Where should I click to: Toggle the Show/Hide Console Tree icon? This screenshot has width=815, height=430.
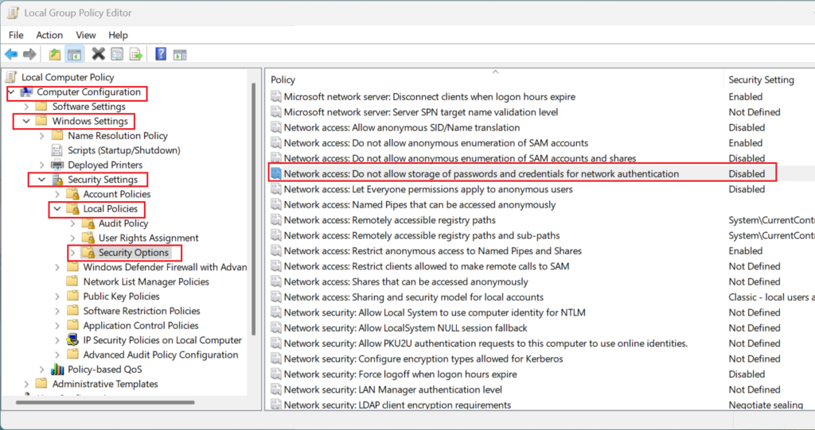74,54
